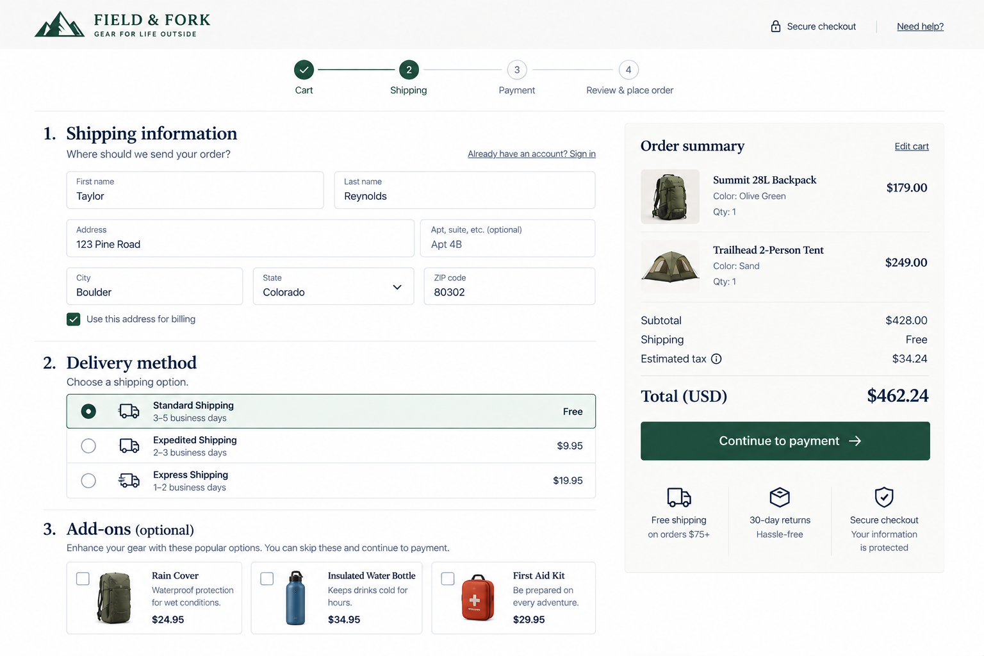
Task: Click the City input field
Action: click(154, 286)
